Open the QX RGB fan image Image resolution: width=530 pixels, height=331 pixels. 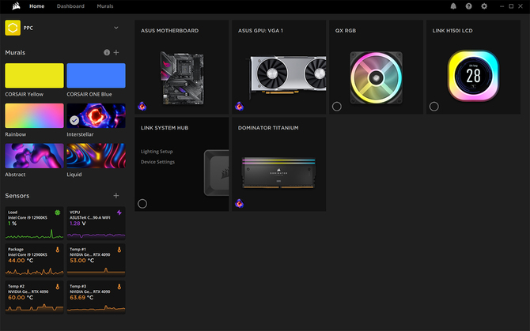click(377, 78)
